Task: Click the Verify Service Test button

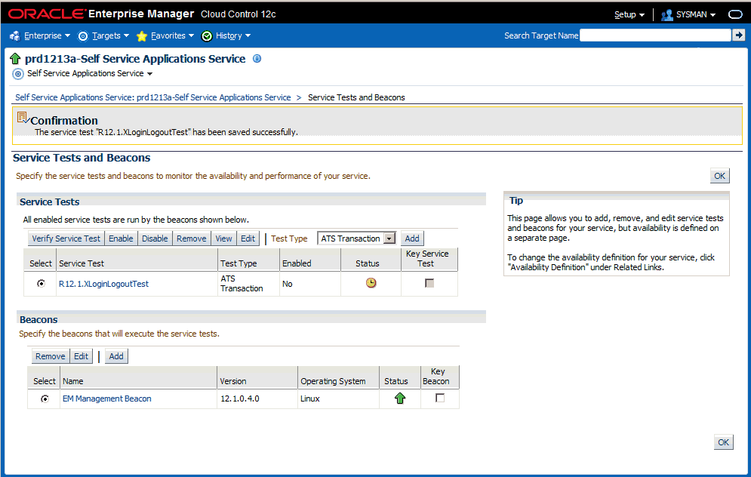Action: (66, 238)
